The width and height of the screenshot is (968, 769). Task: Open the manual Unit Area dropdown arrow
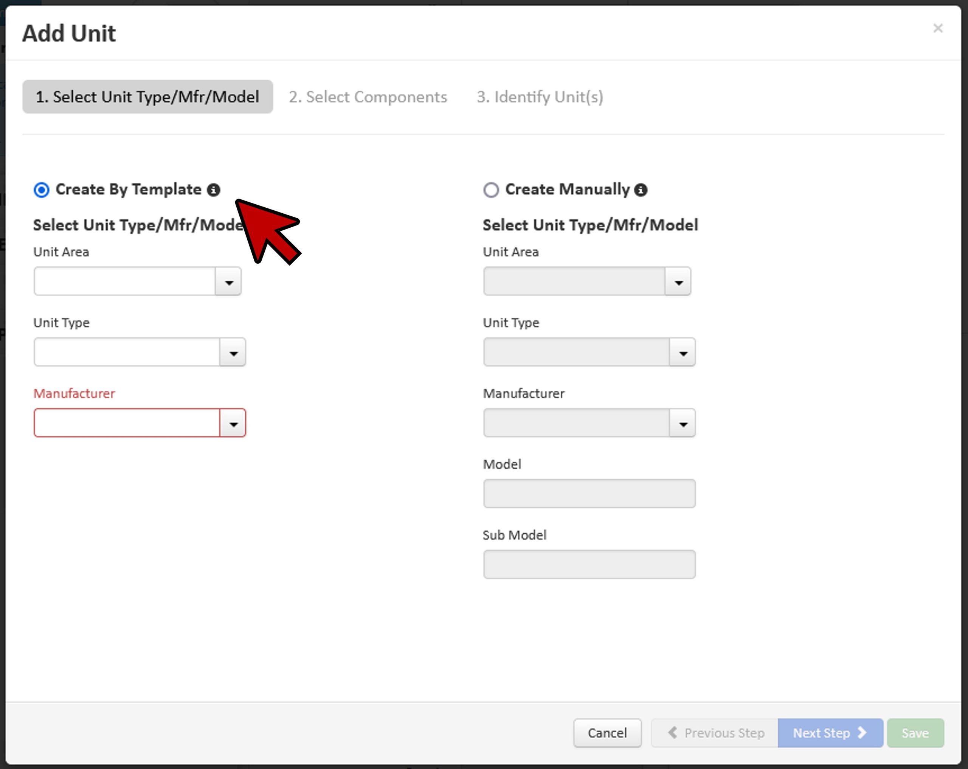point(678,282)
